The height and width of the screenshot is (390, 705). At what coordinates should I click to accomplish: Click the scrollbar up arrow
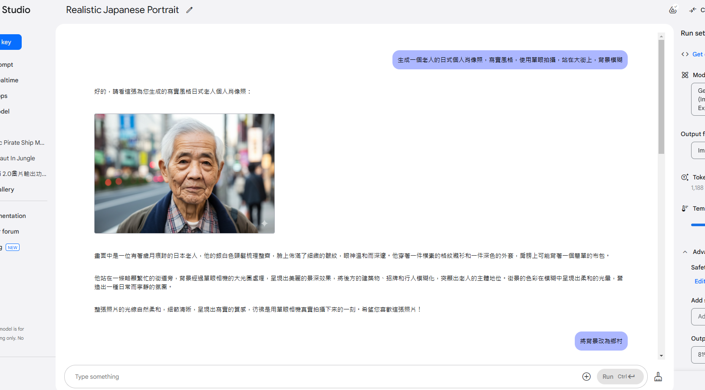661,36
